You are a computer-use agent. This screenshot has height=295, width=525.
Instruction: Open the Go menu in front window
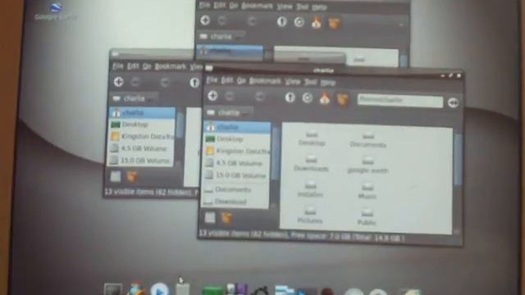pos(241,81)
